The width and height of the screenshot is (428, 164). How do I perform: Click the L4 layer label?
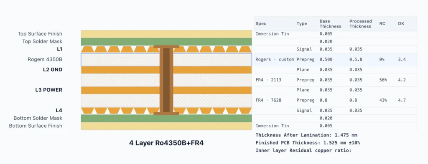click(x=59, y=110)
